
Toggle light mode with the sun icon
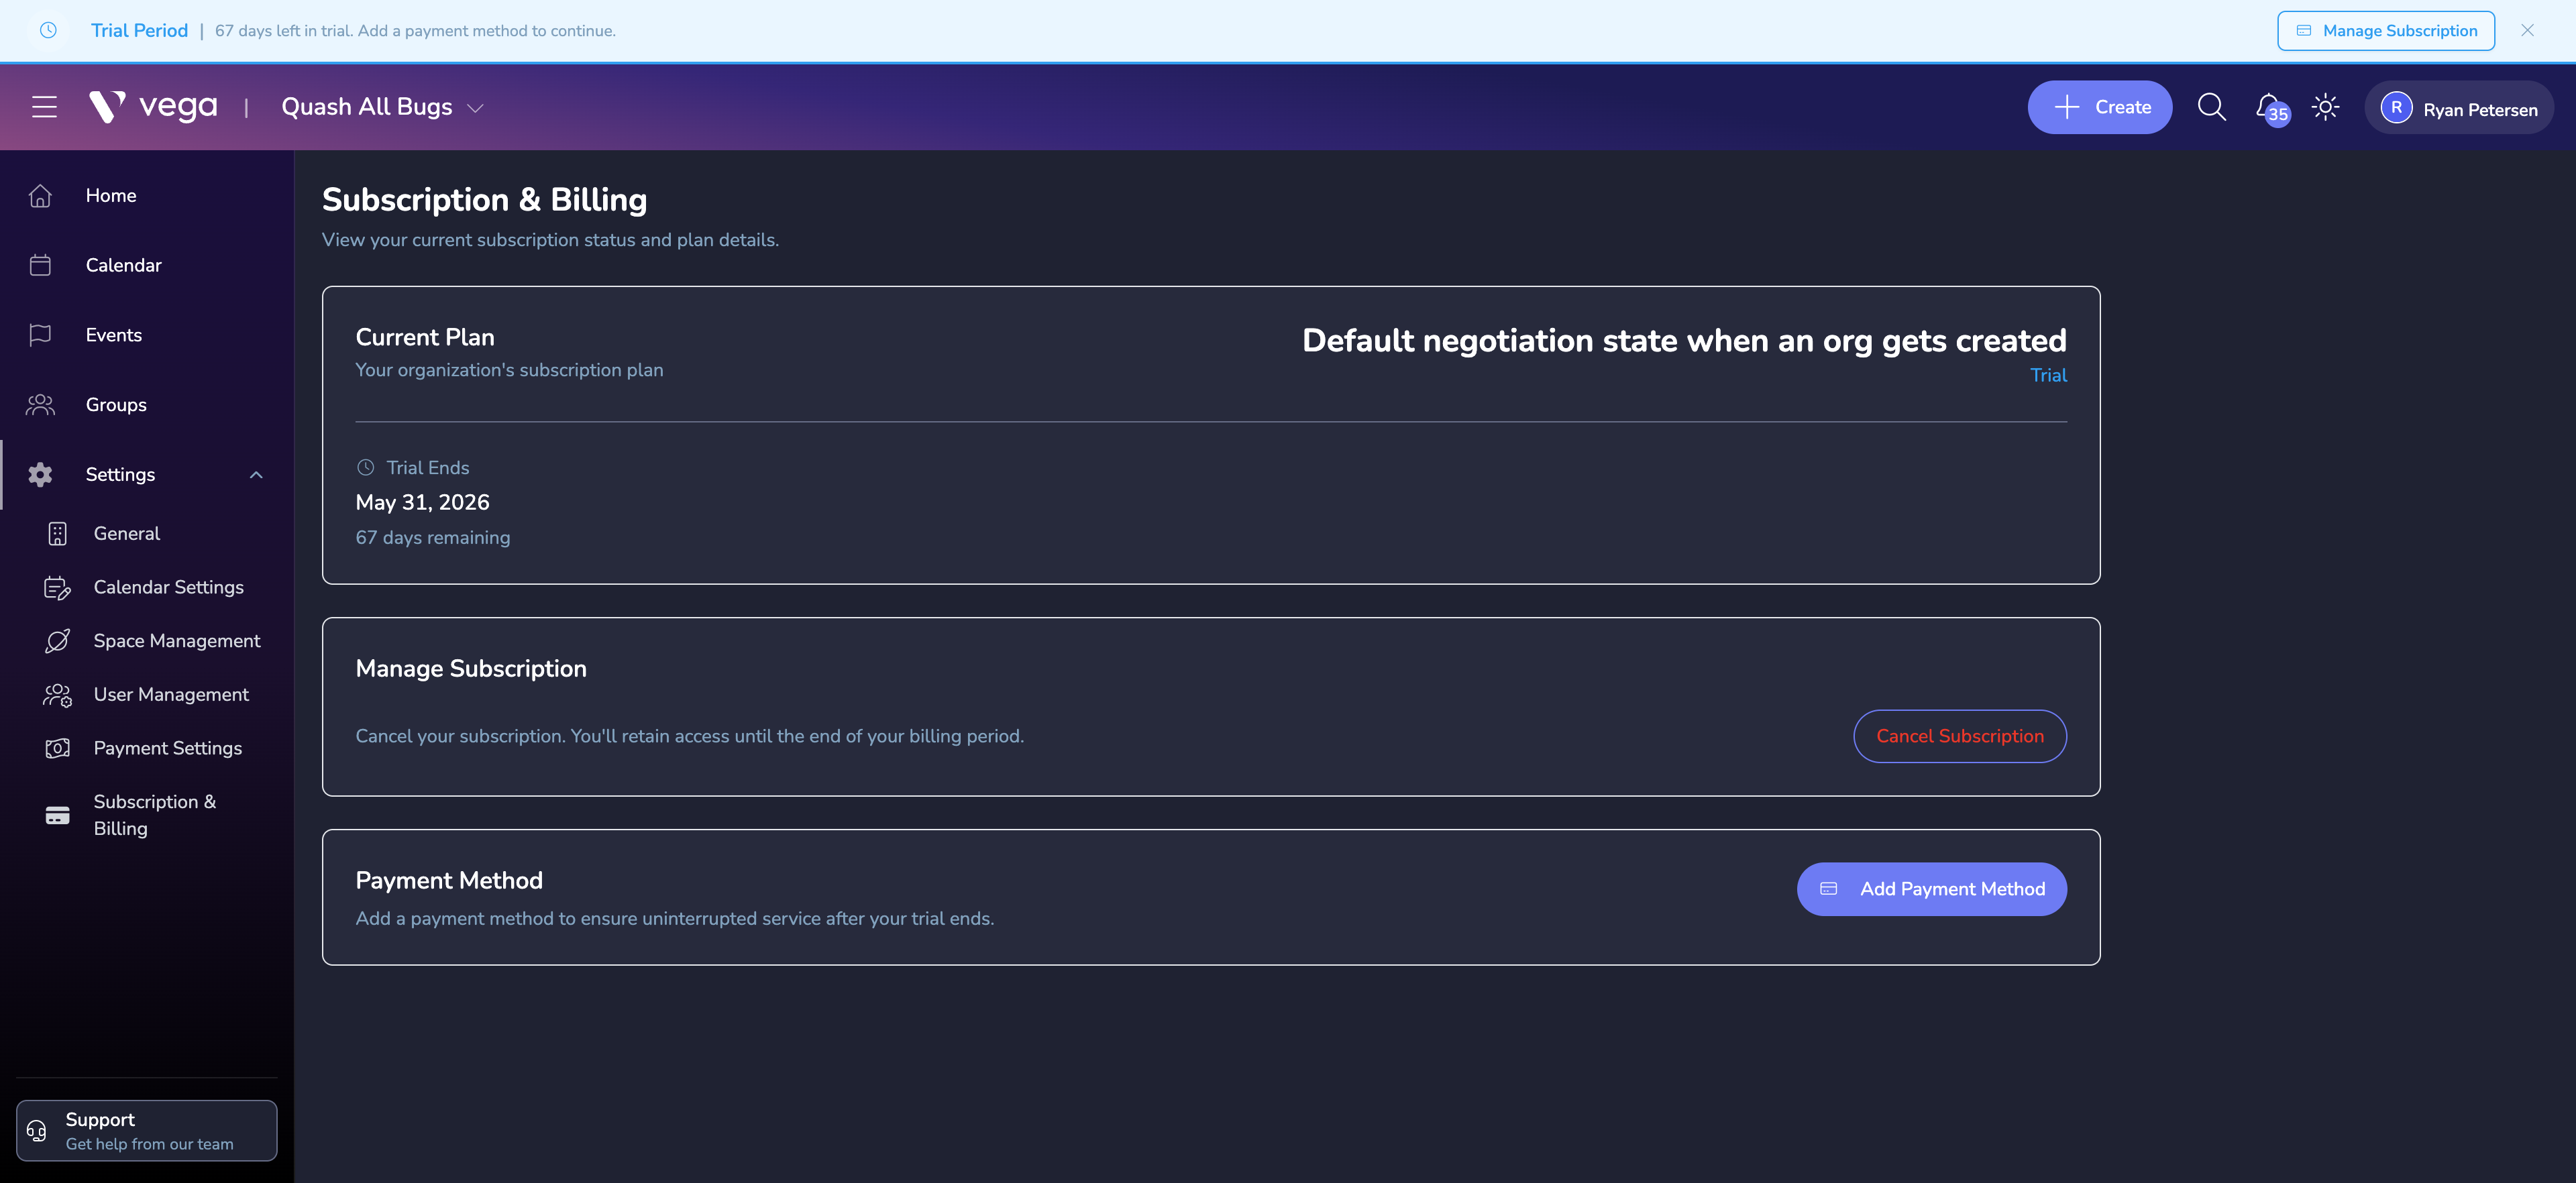[2326, 107]
